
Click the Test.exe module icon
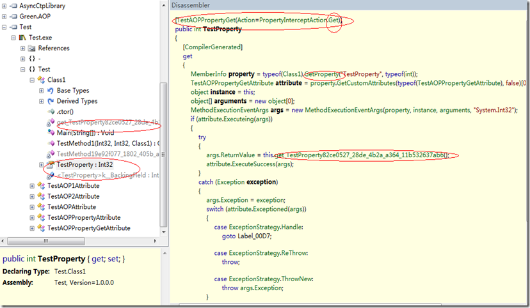[x=22, y=38]
